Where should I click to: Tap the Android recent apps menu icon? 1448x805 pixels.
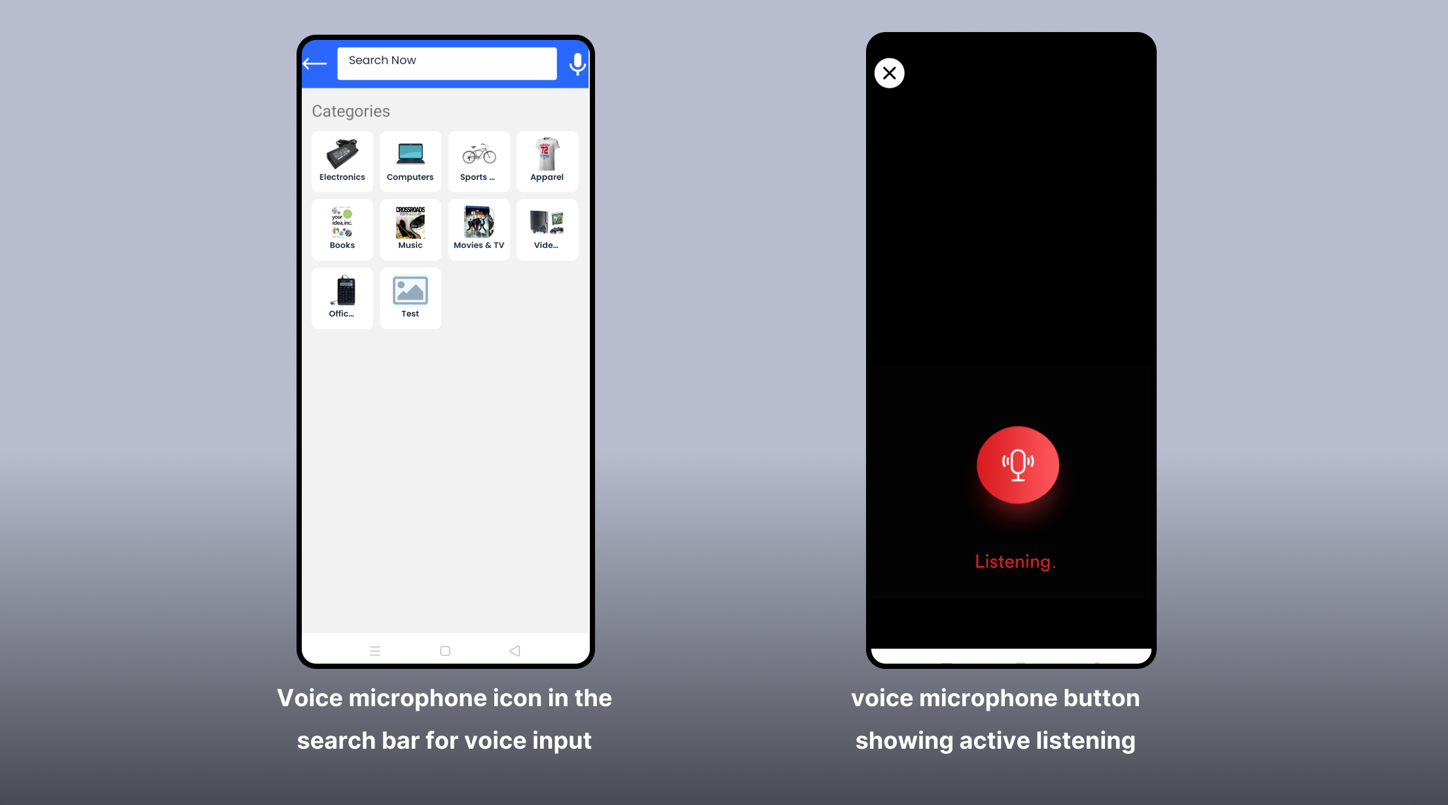(375, 651)
